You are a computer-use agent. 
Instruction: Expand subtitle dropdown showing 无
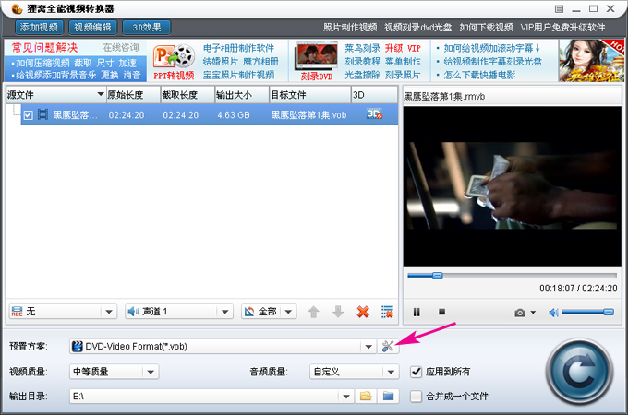click(109, 312)
